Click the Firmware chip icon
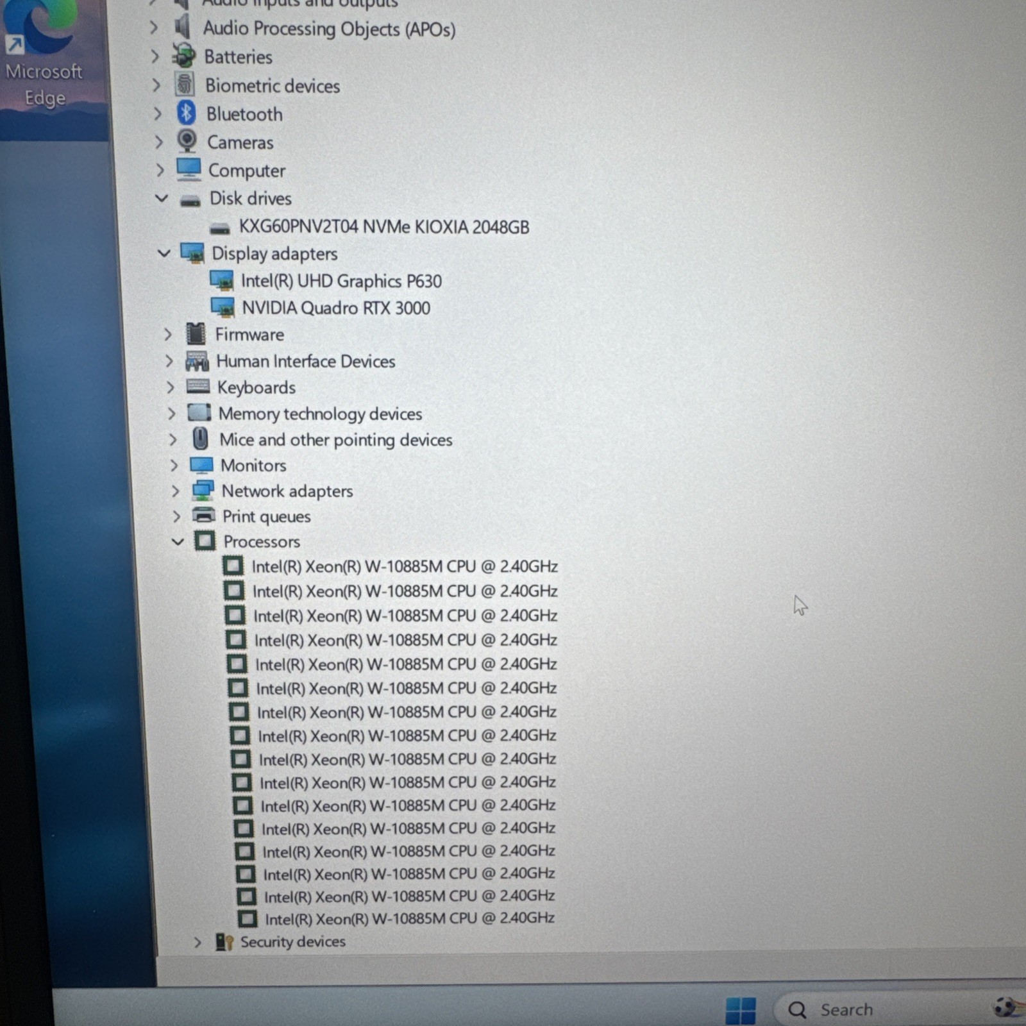This screenshot has width=1026, height=1026. (x=196, y=333)
